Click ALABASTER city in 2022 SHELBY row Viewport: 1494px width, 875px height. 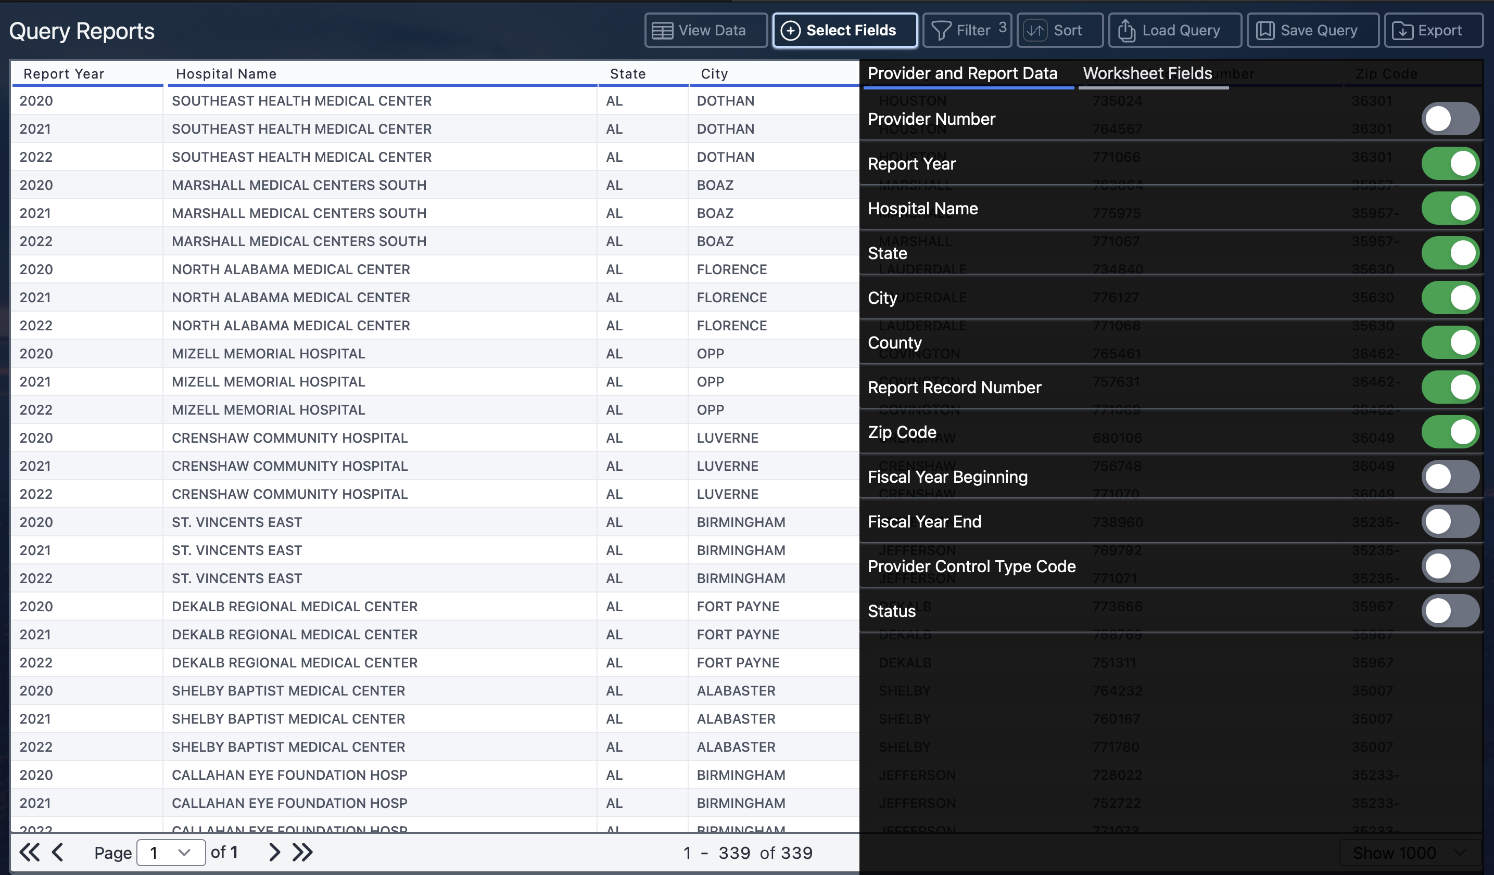[x=736, y=747]
